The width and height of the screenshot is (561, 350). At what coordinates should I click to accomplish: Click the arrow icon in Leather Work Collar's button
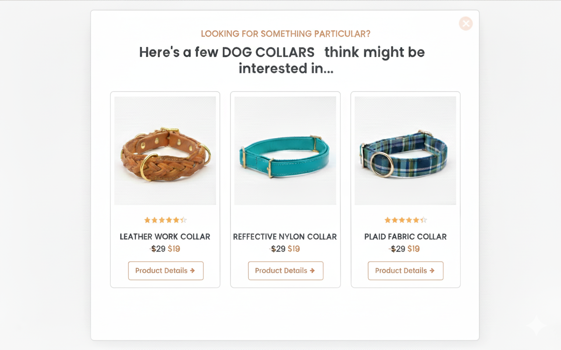[192, 270]
